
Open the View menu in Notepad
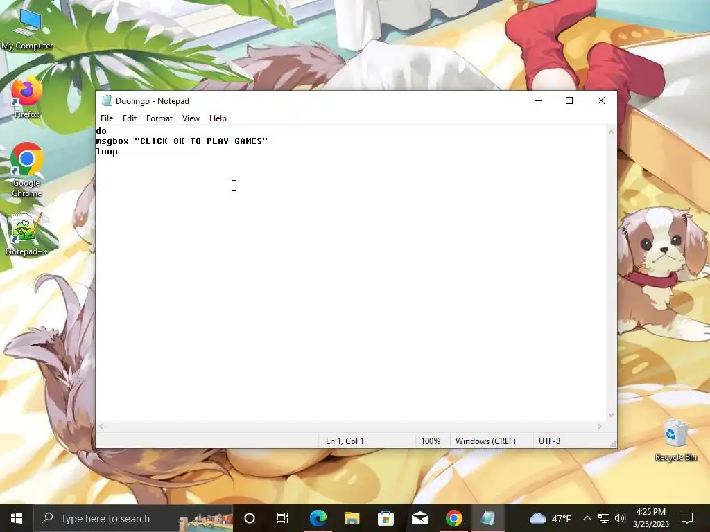pos(191,118)
